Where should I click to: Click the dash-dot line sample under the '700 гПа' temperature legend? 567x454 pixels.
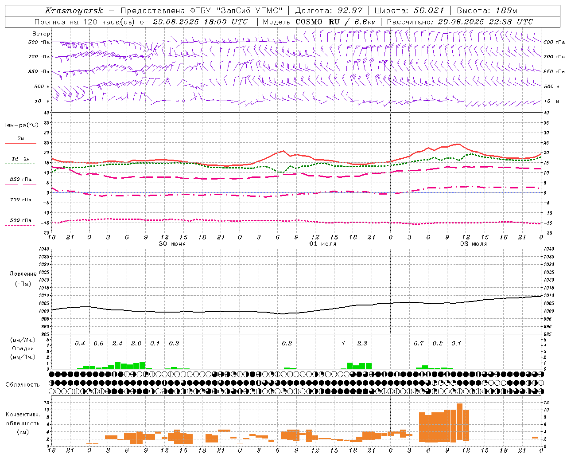click(19, 205)
